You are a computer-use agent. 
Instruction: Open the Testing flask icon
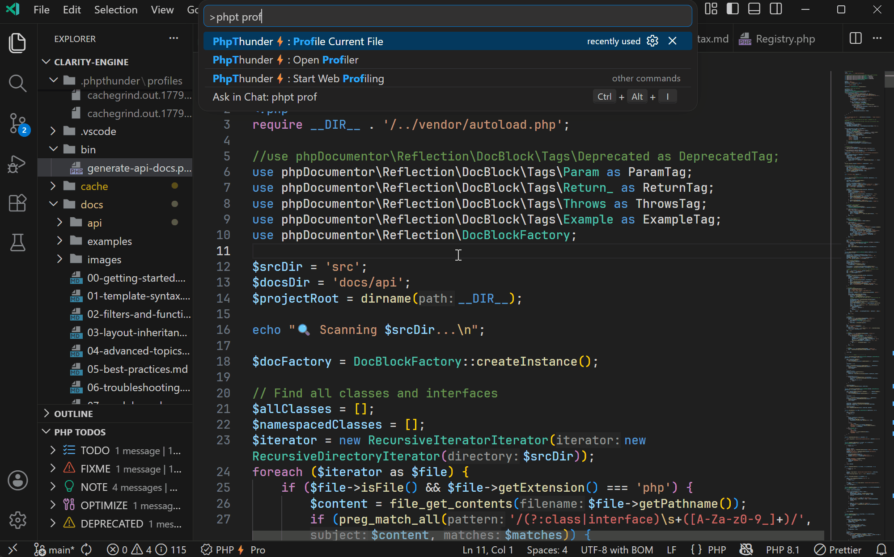tap(17, 243)
